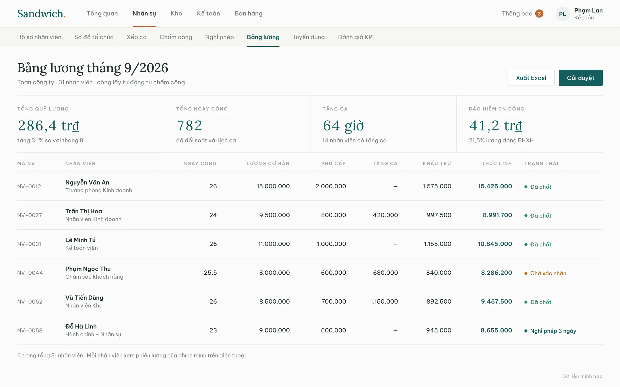The height and width of the screenshot is (387, 620).
Task: Click employee code NV-0012
Action: [29, 186]
